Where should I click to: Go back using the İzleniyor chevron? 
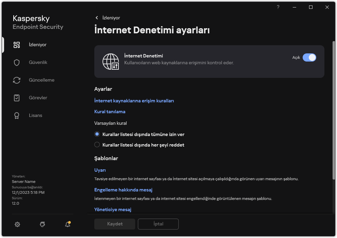(97, 18)
